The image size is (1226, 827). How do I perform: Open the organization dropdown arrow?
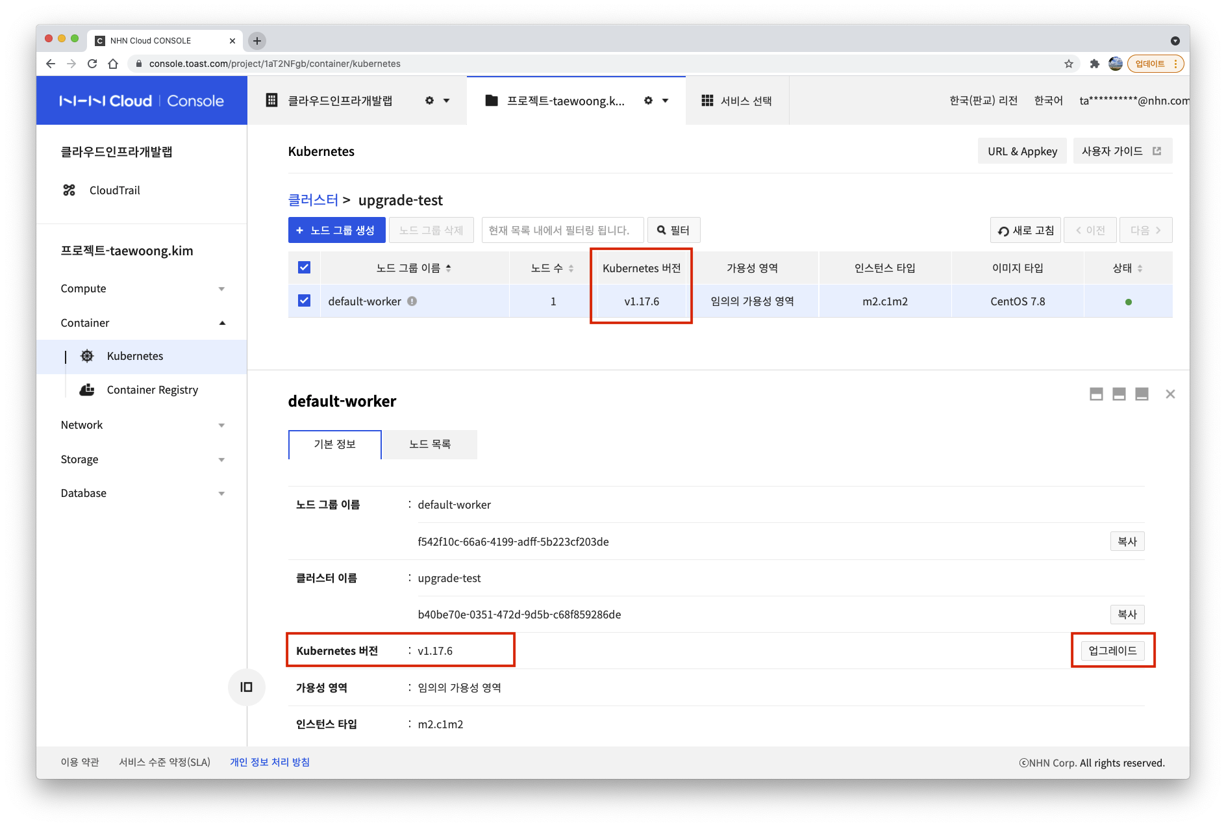coord(447,101)
